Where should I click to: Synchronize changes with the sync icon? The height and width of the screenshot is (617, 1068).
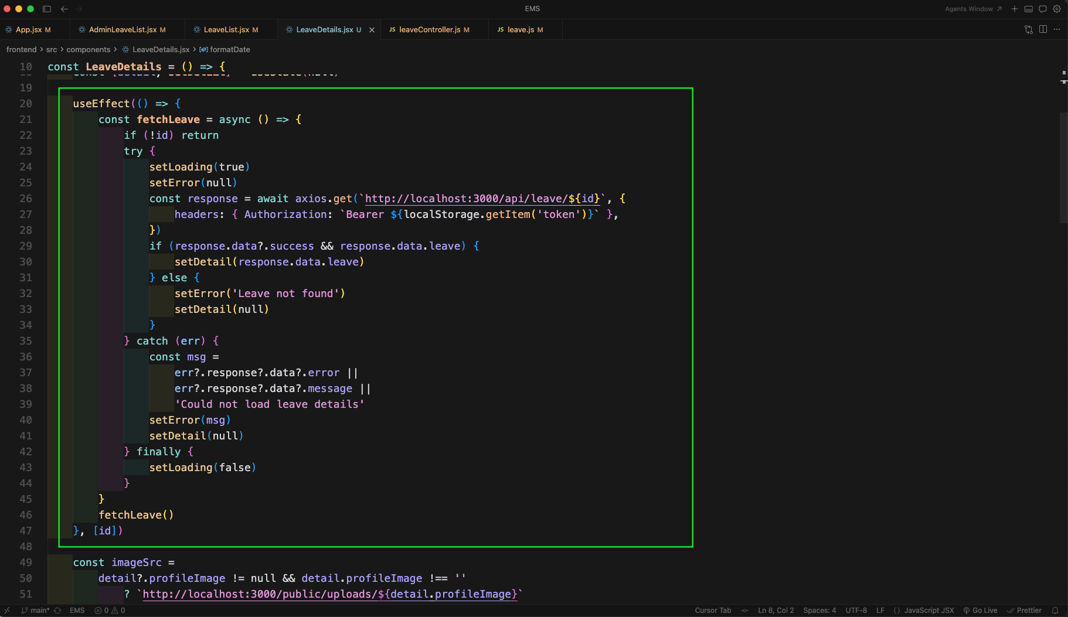57,611
